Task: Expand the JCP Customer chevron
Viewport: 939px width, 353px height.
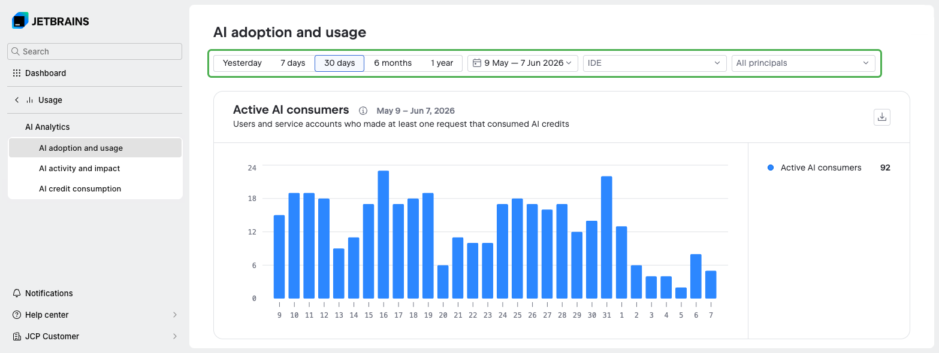Action: point(175,336)
